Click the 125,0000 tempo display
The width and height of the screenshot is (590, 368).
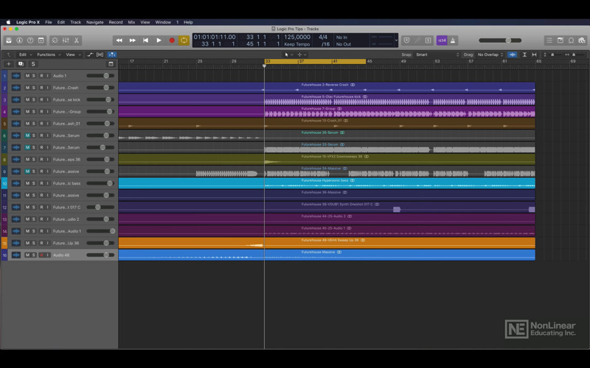pos(297,37)
